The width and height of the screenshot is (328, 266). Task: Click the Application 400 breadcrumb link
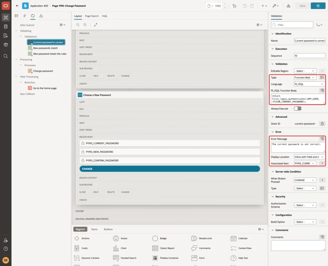coord(39,6)
